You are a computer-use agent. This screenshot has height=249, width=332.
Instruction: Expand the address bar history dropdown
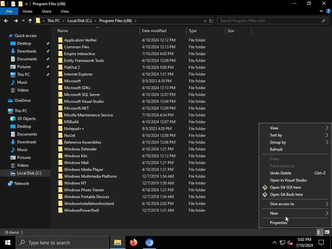205,21
